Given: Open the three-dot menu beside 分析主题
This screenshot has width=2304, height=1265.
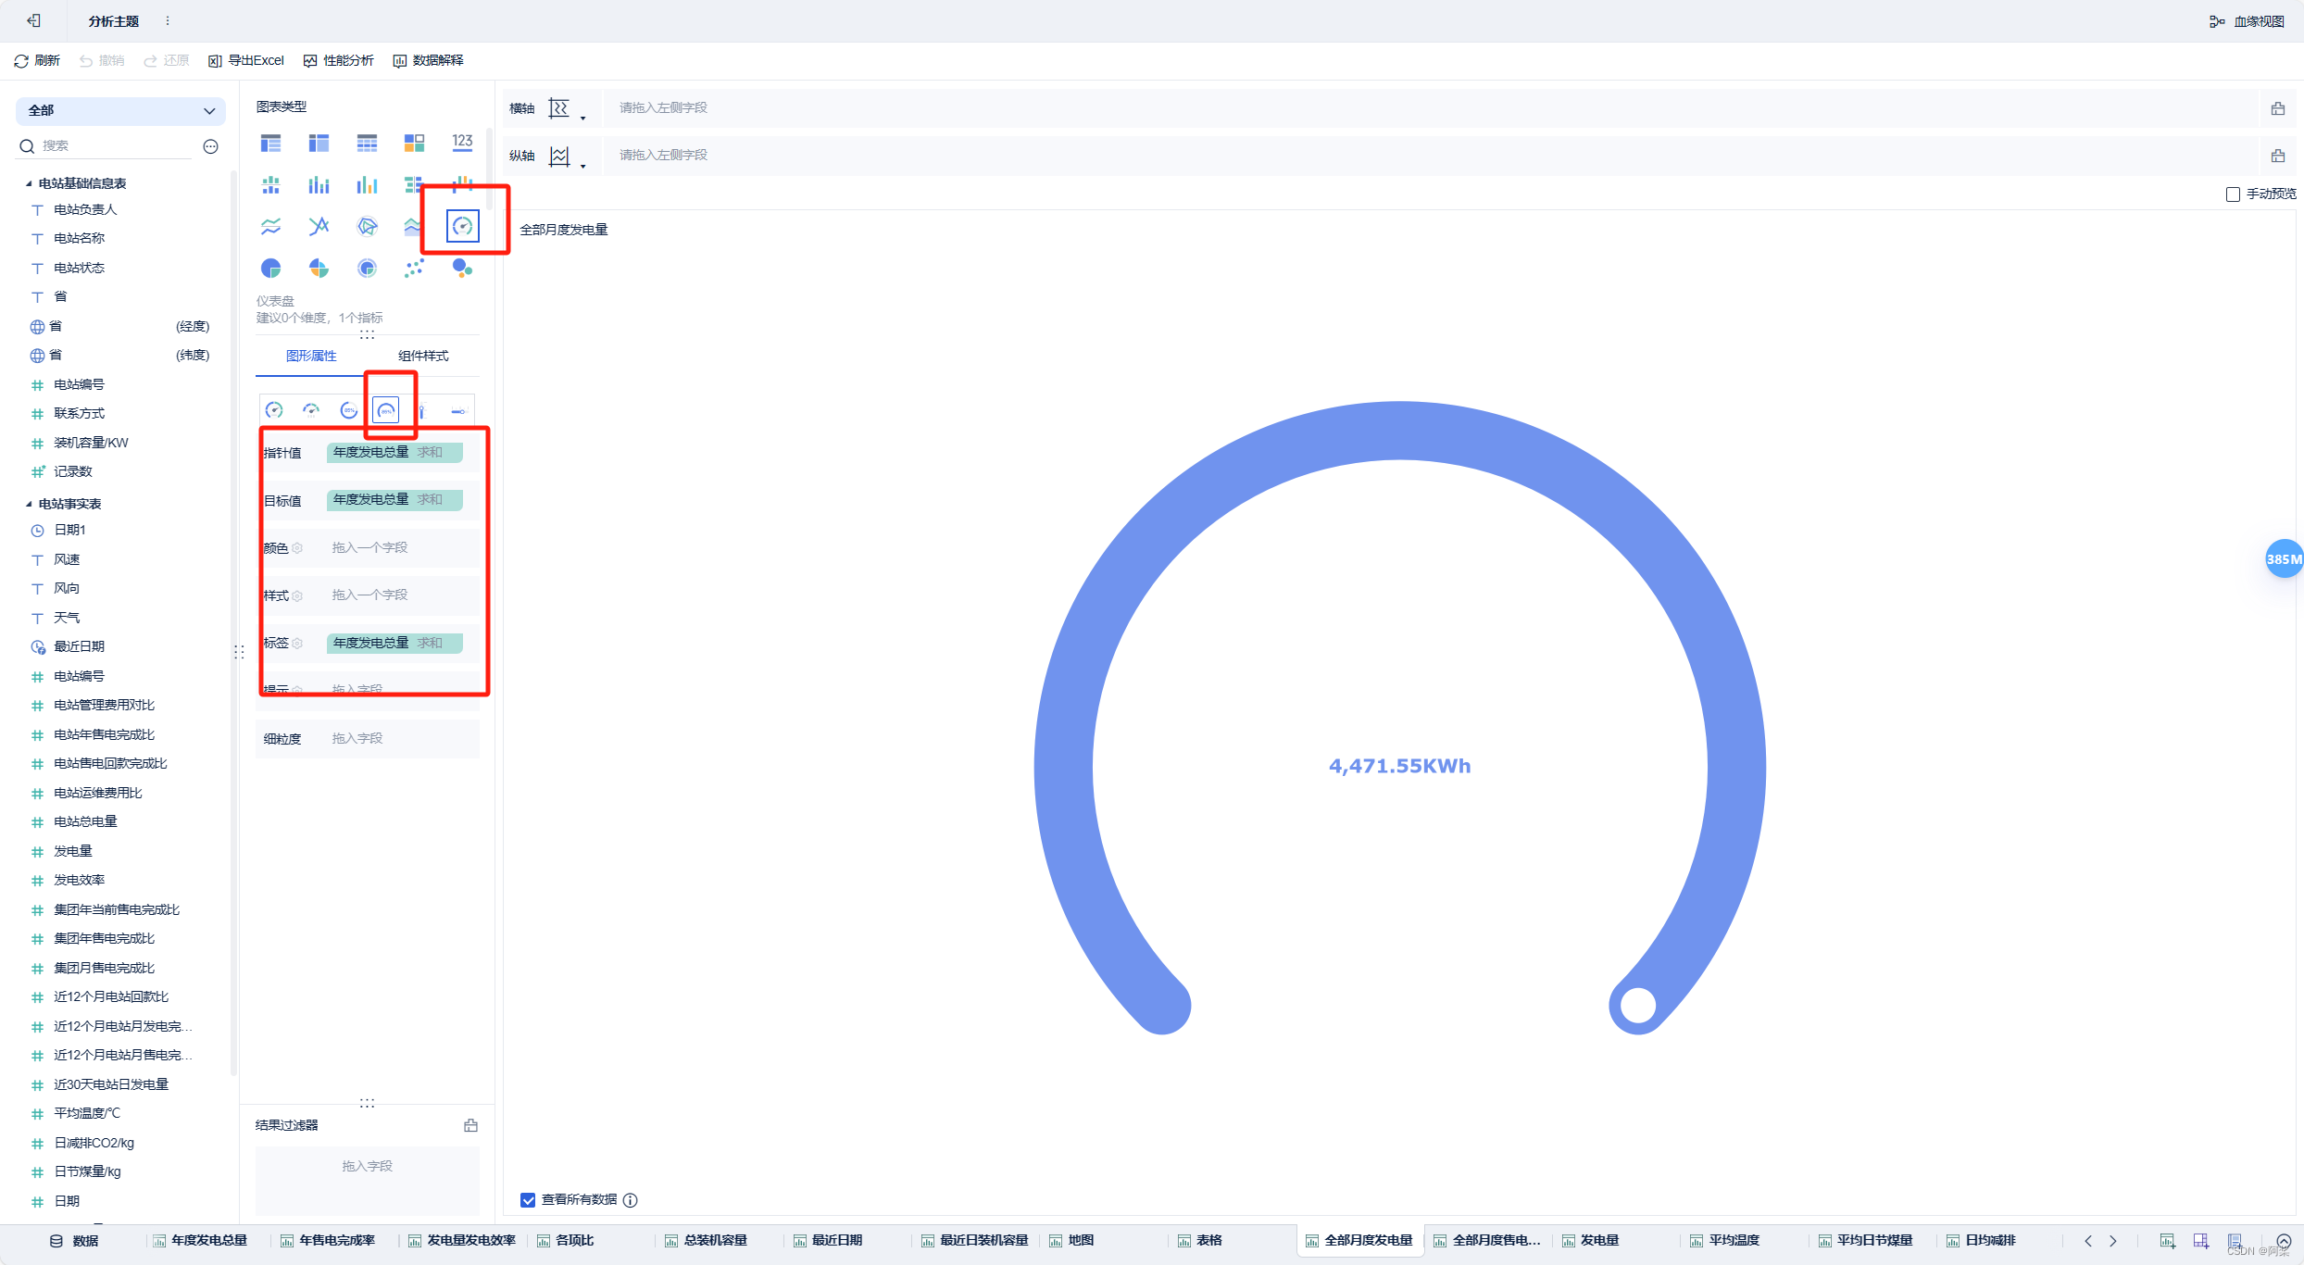Looking at the screenshot, I should [168, 20].
